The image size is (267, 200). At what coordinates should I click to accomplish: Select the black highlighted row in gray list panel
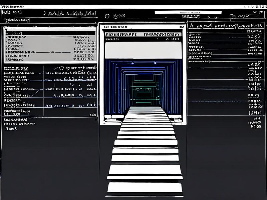click(x=50, y=33)
